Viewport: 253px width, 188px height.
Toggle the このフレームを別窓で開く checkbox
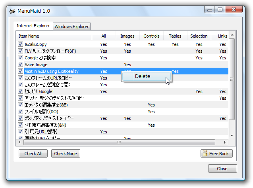(x=20, y=85)
